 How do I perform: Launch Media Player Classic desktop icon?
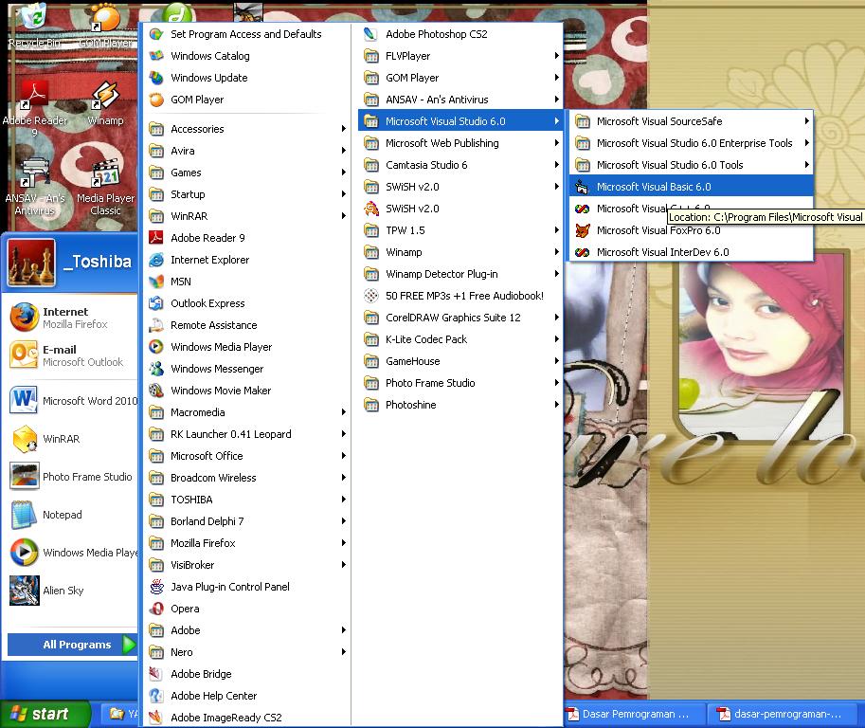point(105,173)
